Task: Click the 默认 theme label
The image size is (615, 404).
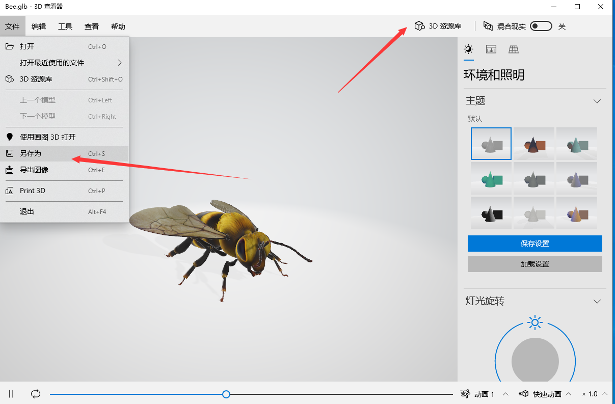Action: tap(474, 119)
